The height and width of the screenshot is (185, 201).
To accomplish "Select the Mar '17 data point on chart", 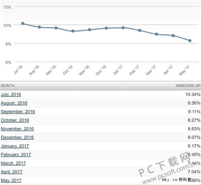I will click(156, 34).
